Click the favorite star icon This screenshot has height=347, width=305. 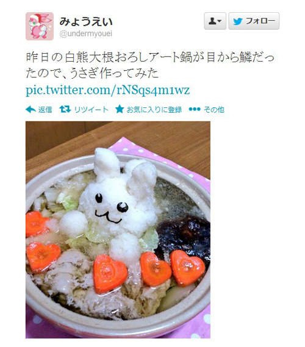[120, 109]
